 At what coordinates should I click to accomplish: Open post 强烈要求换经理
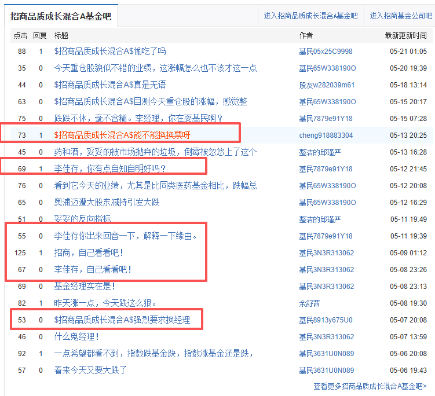(122, 320)
